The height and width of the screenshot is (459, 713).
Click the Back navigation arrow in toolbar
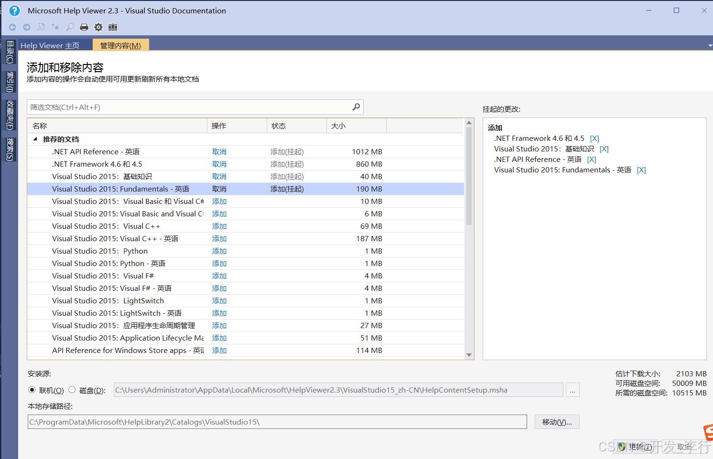point(12,27)
